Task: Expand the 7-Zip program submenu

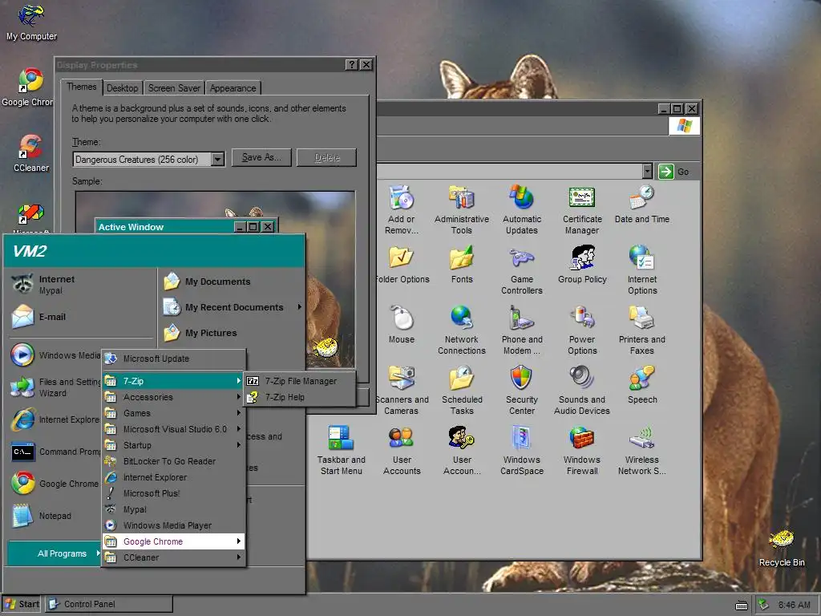Action: pyautogui.click(x=173, y=381)
